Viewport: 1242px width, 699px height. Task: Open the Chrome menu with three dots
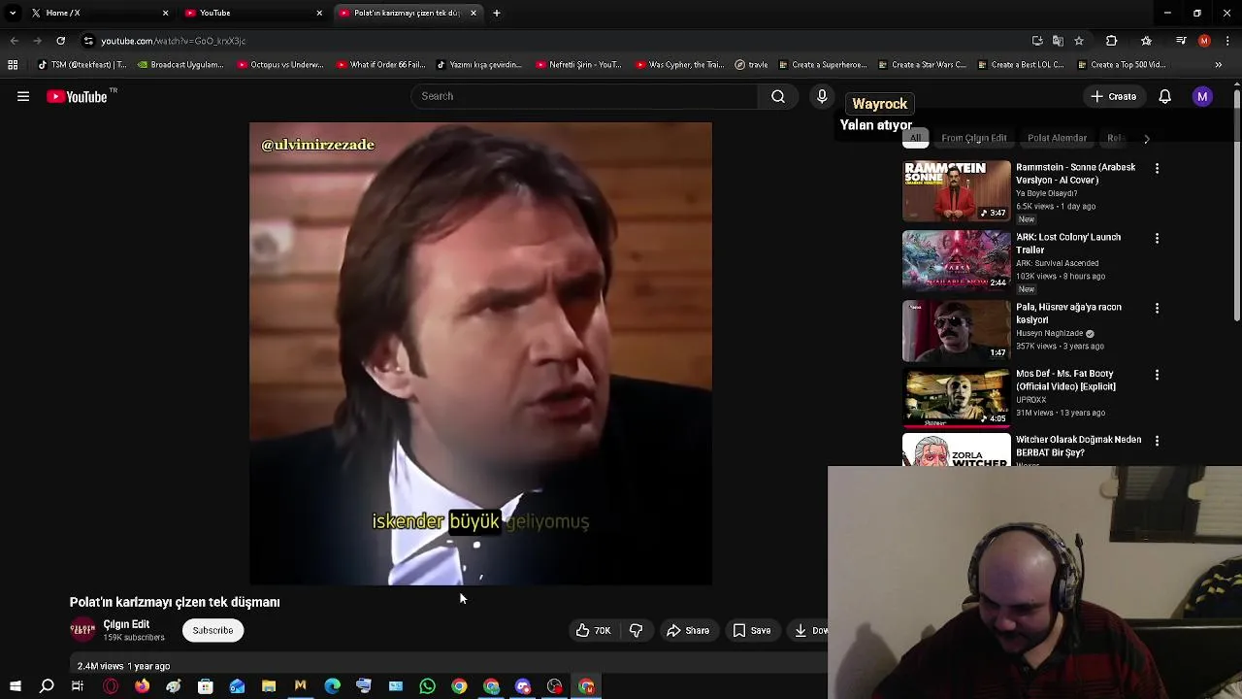click(1227, 41)
